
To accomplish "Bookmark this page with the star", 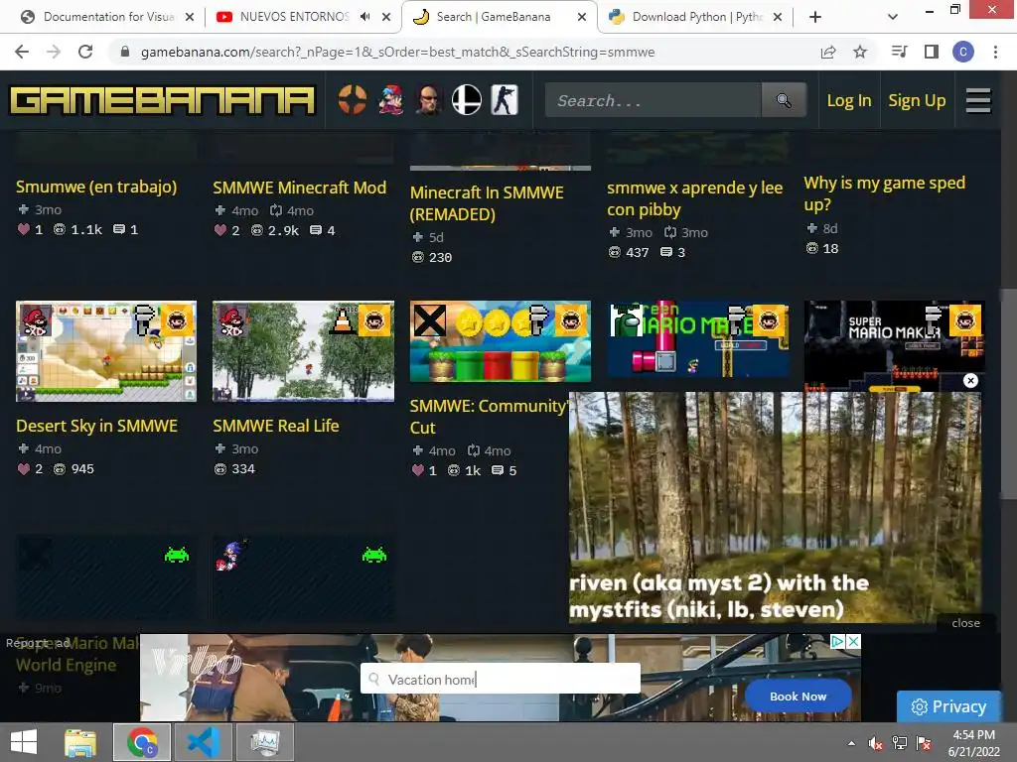I will tap(860, 52).
